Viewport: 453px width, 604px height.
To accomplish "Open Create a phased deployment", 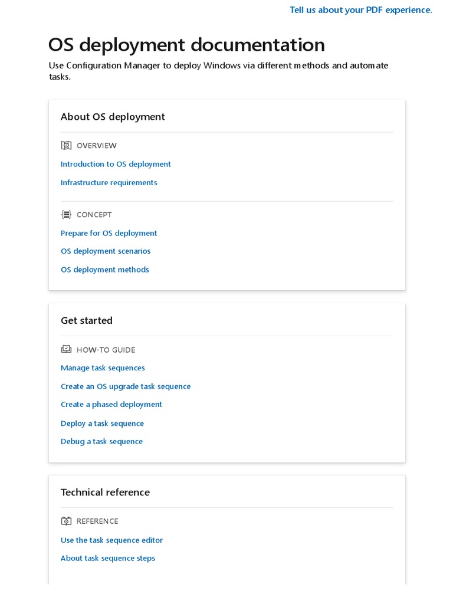I will (x=111, y=405).
